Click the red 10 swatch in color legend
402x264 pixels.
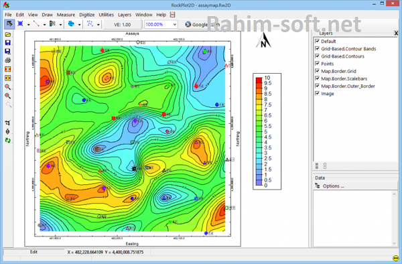pos(259,78)
